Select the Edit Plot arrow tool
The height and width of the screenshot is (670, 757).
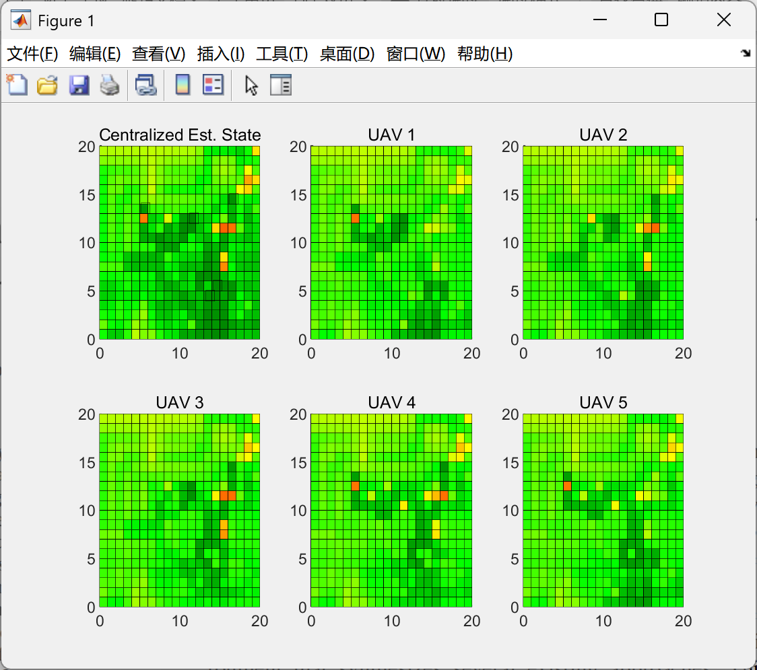(x=251, y=85)
